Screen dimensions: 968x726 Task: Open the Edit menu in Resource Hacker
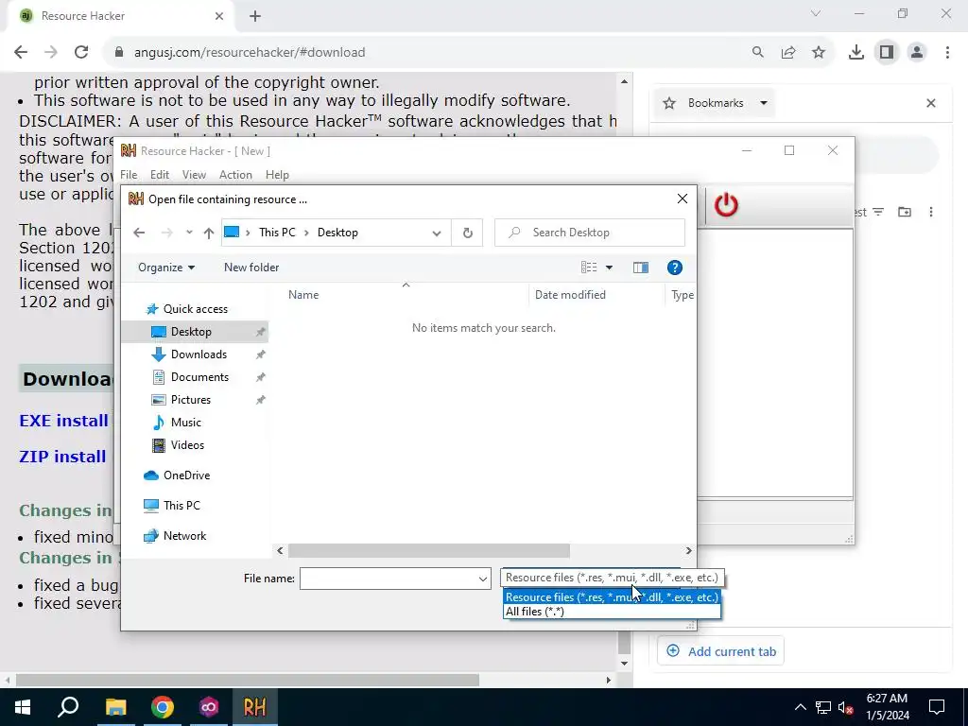(159, 175)
